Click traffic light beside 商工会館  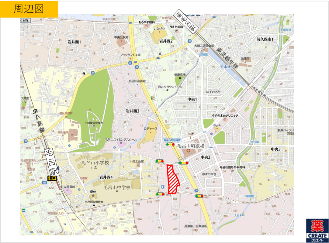point(160,161)
